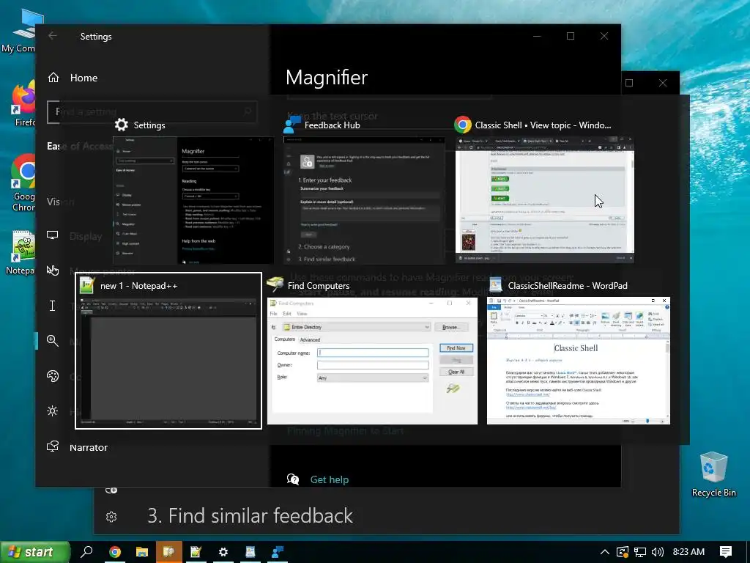Open Color filters via the palette icon
Screen dimensions: 750x563
pyautogui.click(x=53, y=376)
